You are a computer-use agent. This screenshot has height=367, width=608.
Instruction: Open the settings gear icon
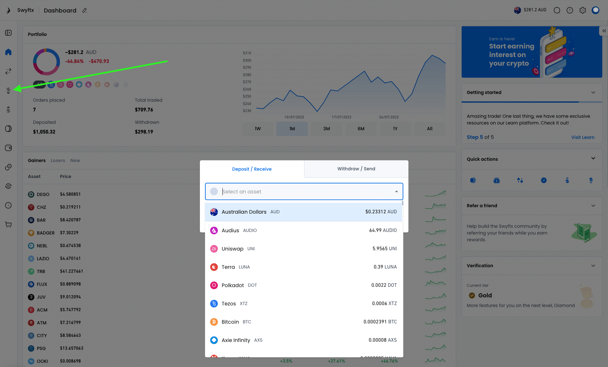[x=583, y=10]
